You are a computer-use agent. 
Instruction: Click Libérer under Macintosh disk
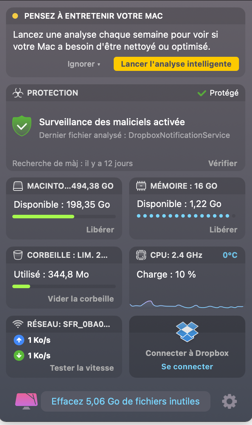(x=100, y=230)
